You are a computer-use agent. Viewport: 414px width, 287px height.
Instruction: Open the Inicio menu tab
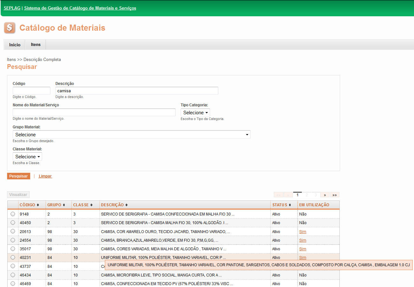(x=15, y=45)
